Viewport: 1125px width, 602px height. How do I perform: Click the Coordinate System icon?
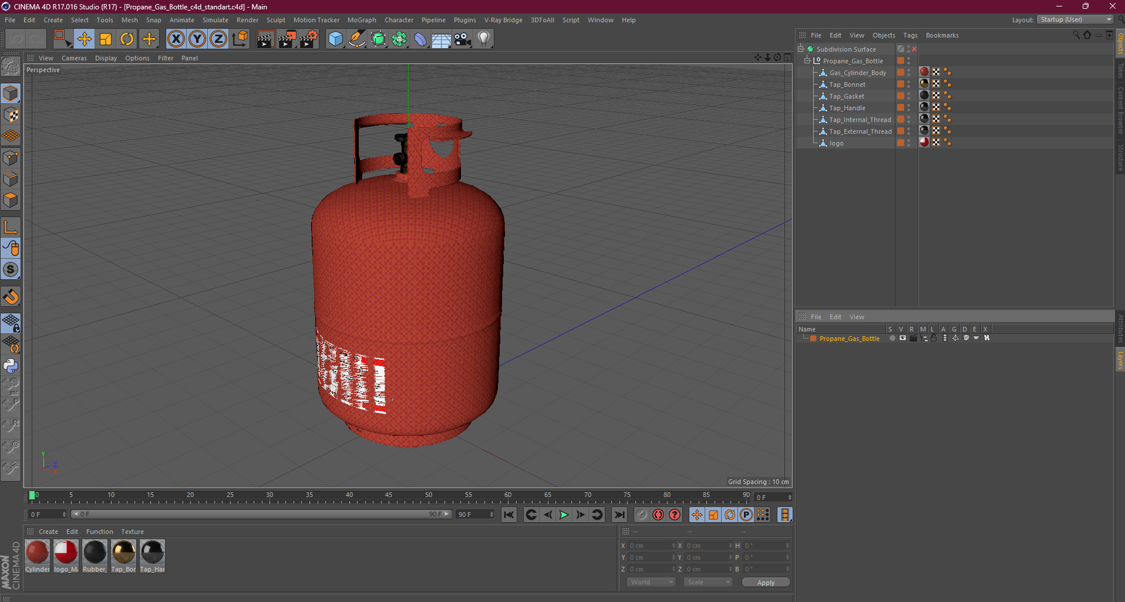(x=240, y=39)
